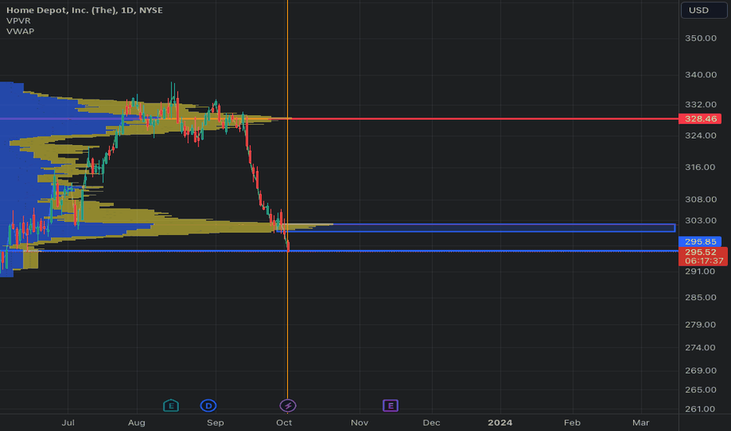Click the 291.00 price axis label
The height and width of the screenshot is (431, 731).
pos(700,271)
